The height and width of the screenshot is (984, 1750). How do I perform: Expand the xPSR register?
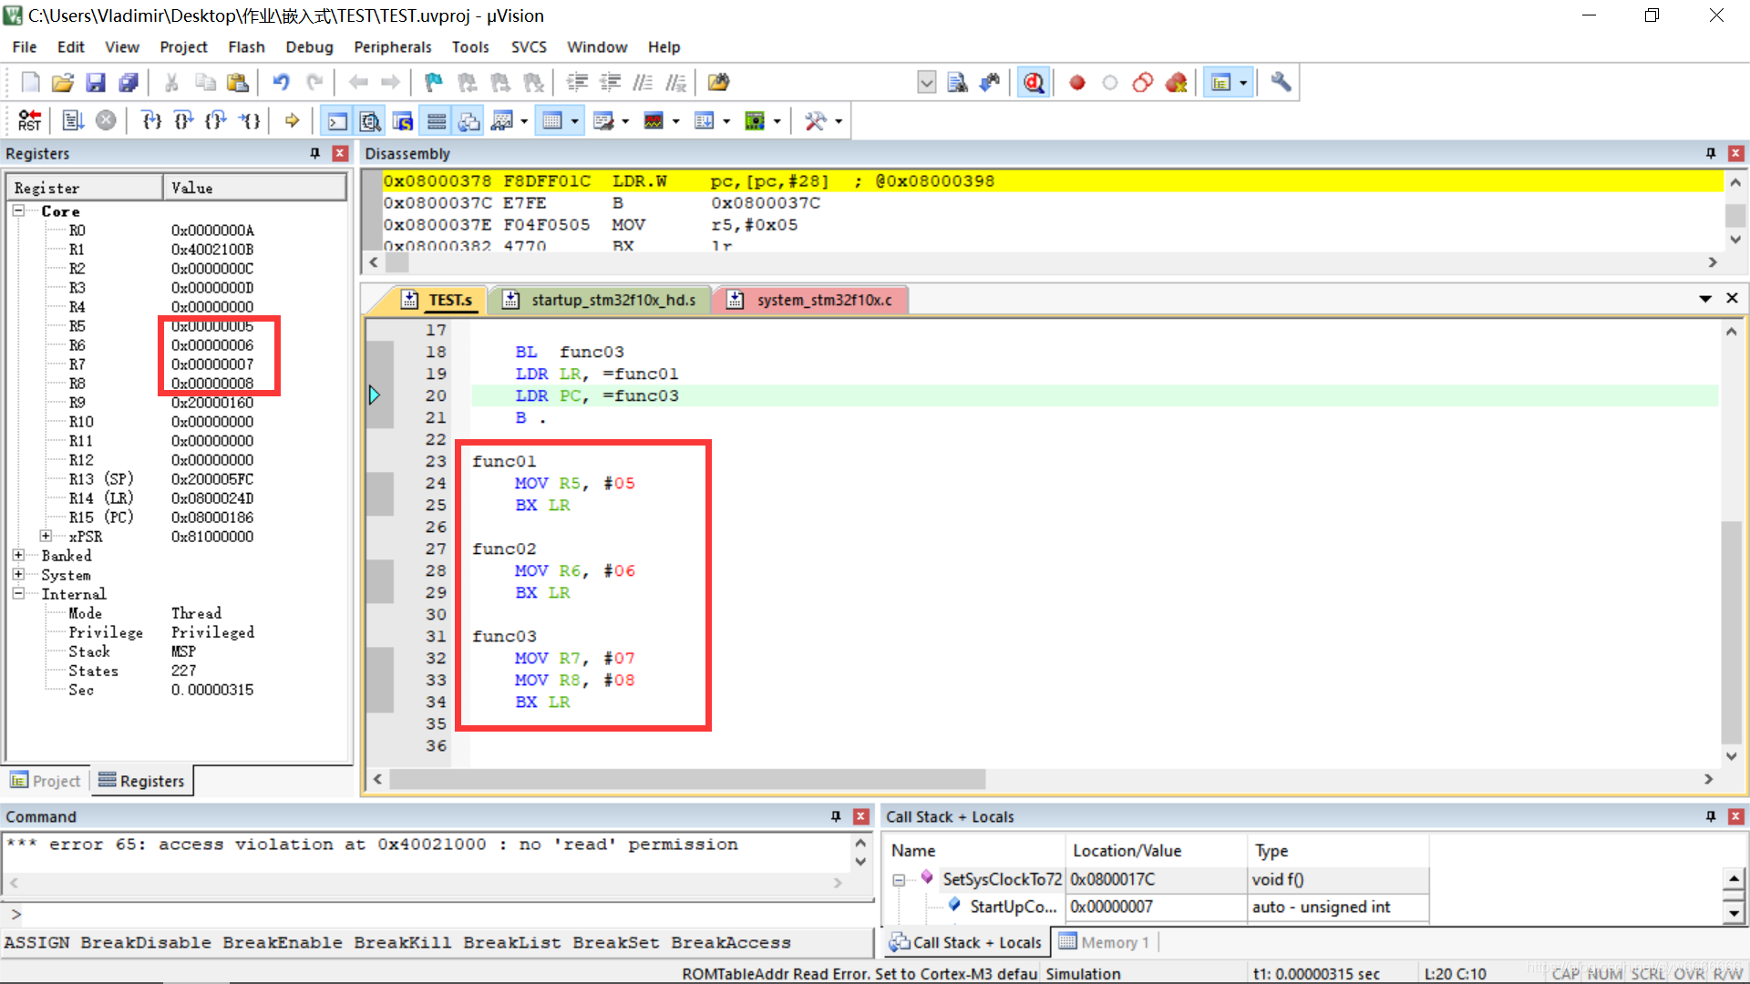(x=46, y=536)
